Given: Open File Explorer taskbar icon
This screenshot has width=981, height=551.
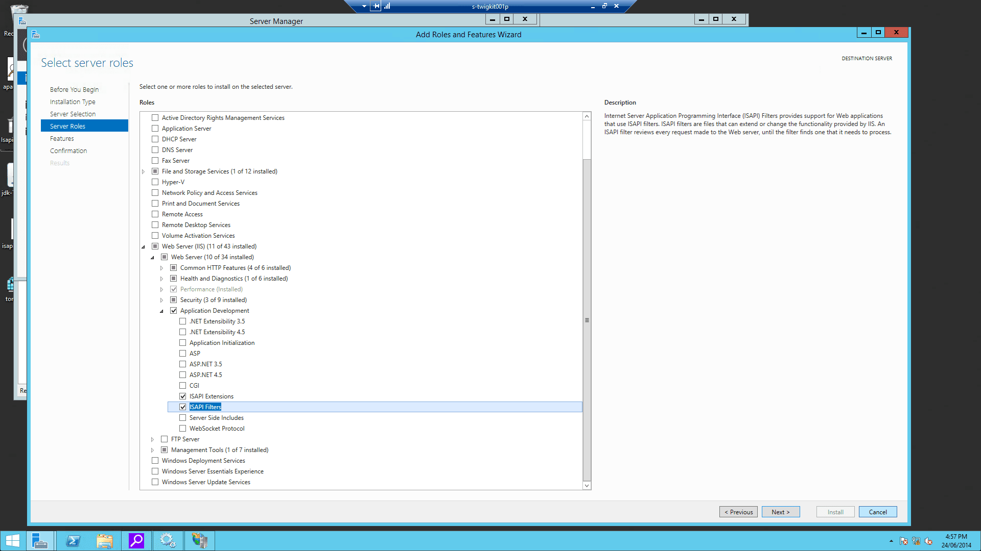Looking at the screenshot, I should pos(105,540).
